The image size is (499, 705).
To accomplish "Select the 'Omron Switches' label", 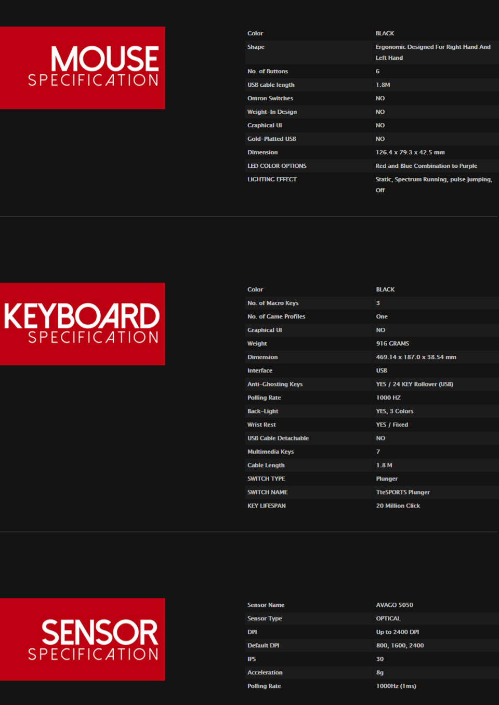I will (x=270, y=98).
